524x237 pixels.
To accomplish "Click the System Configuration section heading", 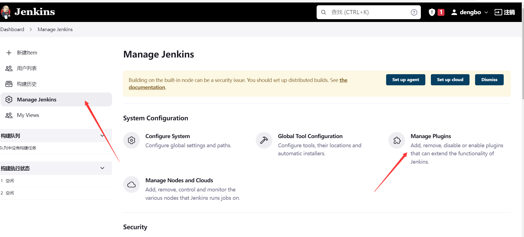I will pos(156,118).
